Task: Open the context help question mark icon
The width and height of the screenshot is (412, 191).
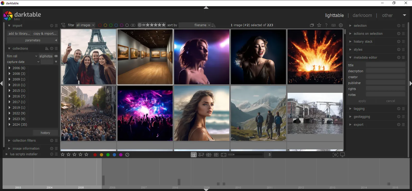Action: (326, 25)
